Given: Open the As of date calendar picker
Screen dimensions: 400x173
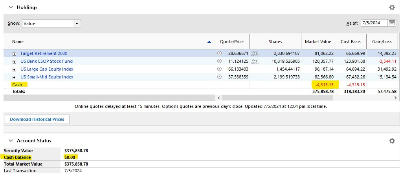Looking at the screenshot, I should tap(392, 23).
